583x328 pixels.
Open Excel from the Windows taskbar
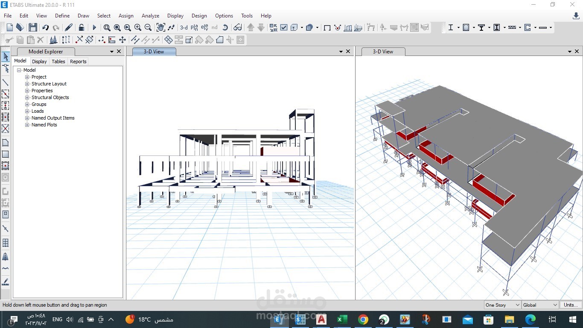[x=342, y=319]
